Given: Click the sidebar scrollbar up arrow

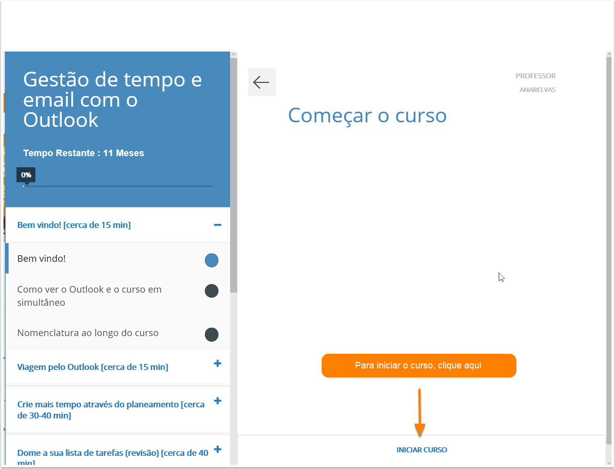Looking at the screenshot, I should [234, 55].
